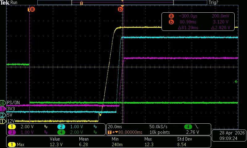
Task: Click channel 1 scale 2.00 V
Action: (27, 127)
